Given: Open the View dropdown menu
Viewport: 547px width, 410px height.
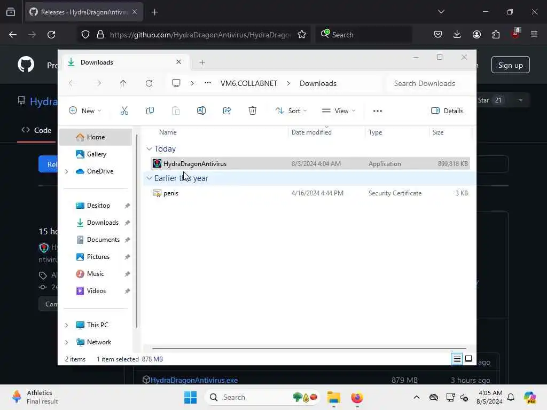Looking at the screenshot, I should click(338, 111).
